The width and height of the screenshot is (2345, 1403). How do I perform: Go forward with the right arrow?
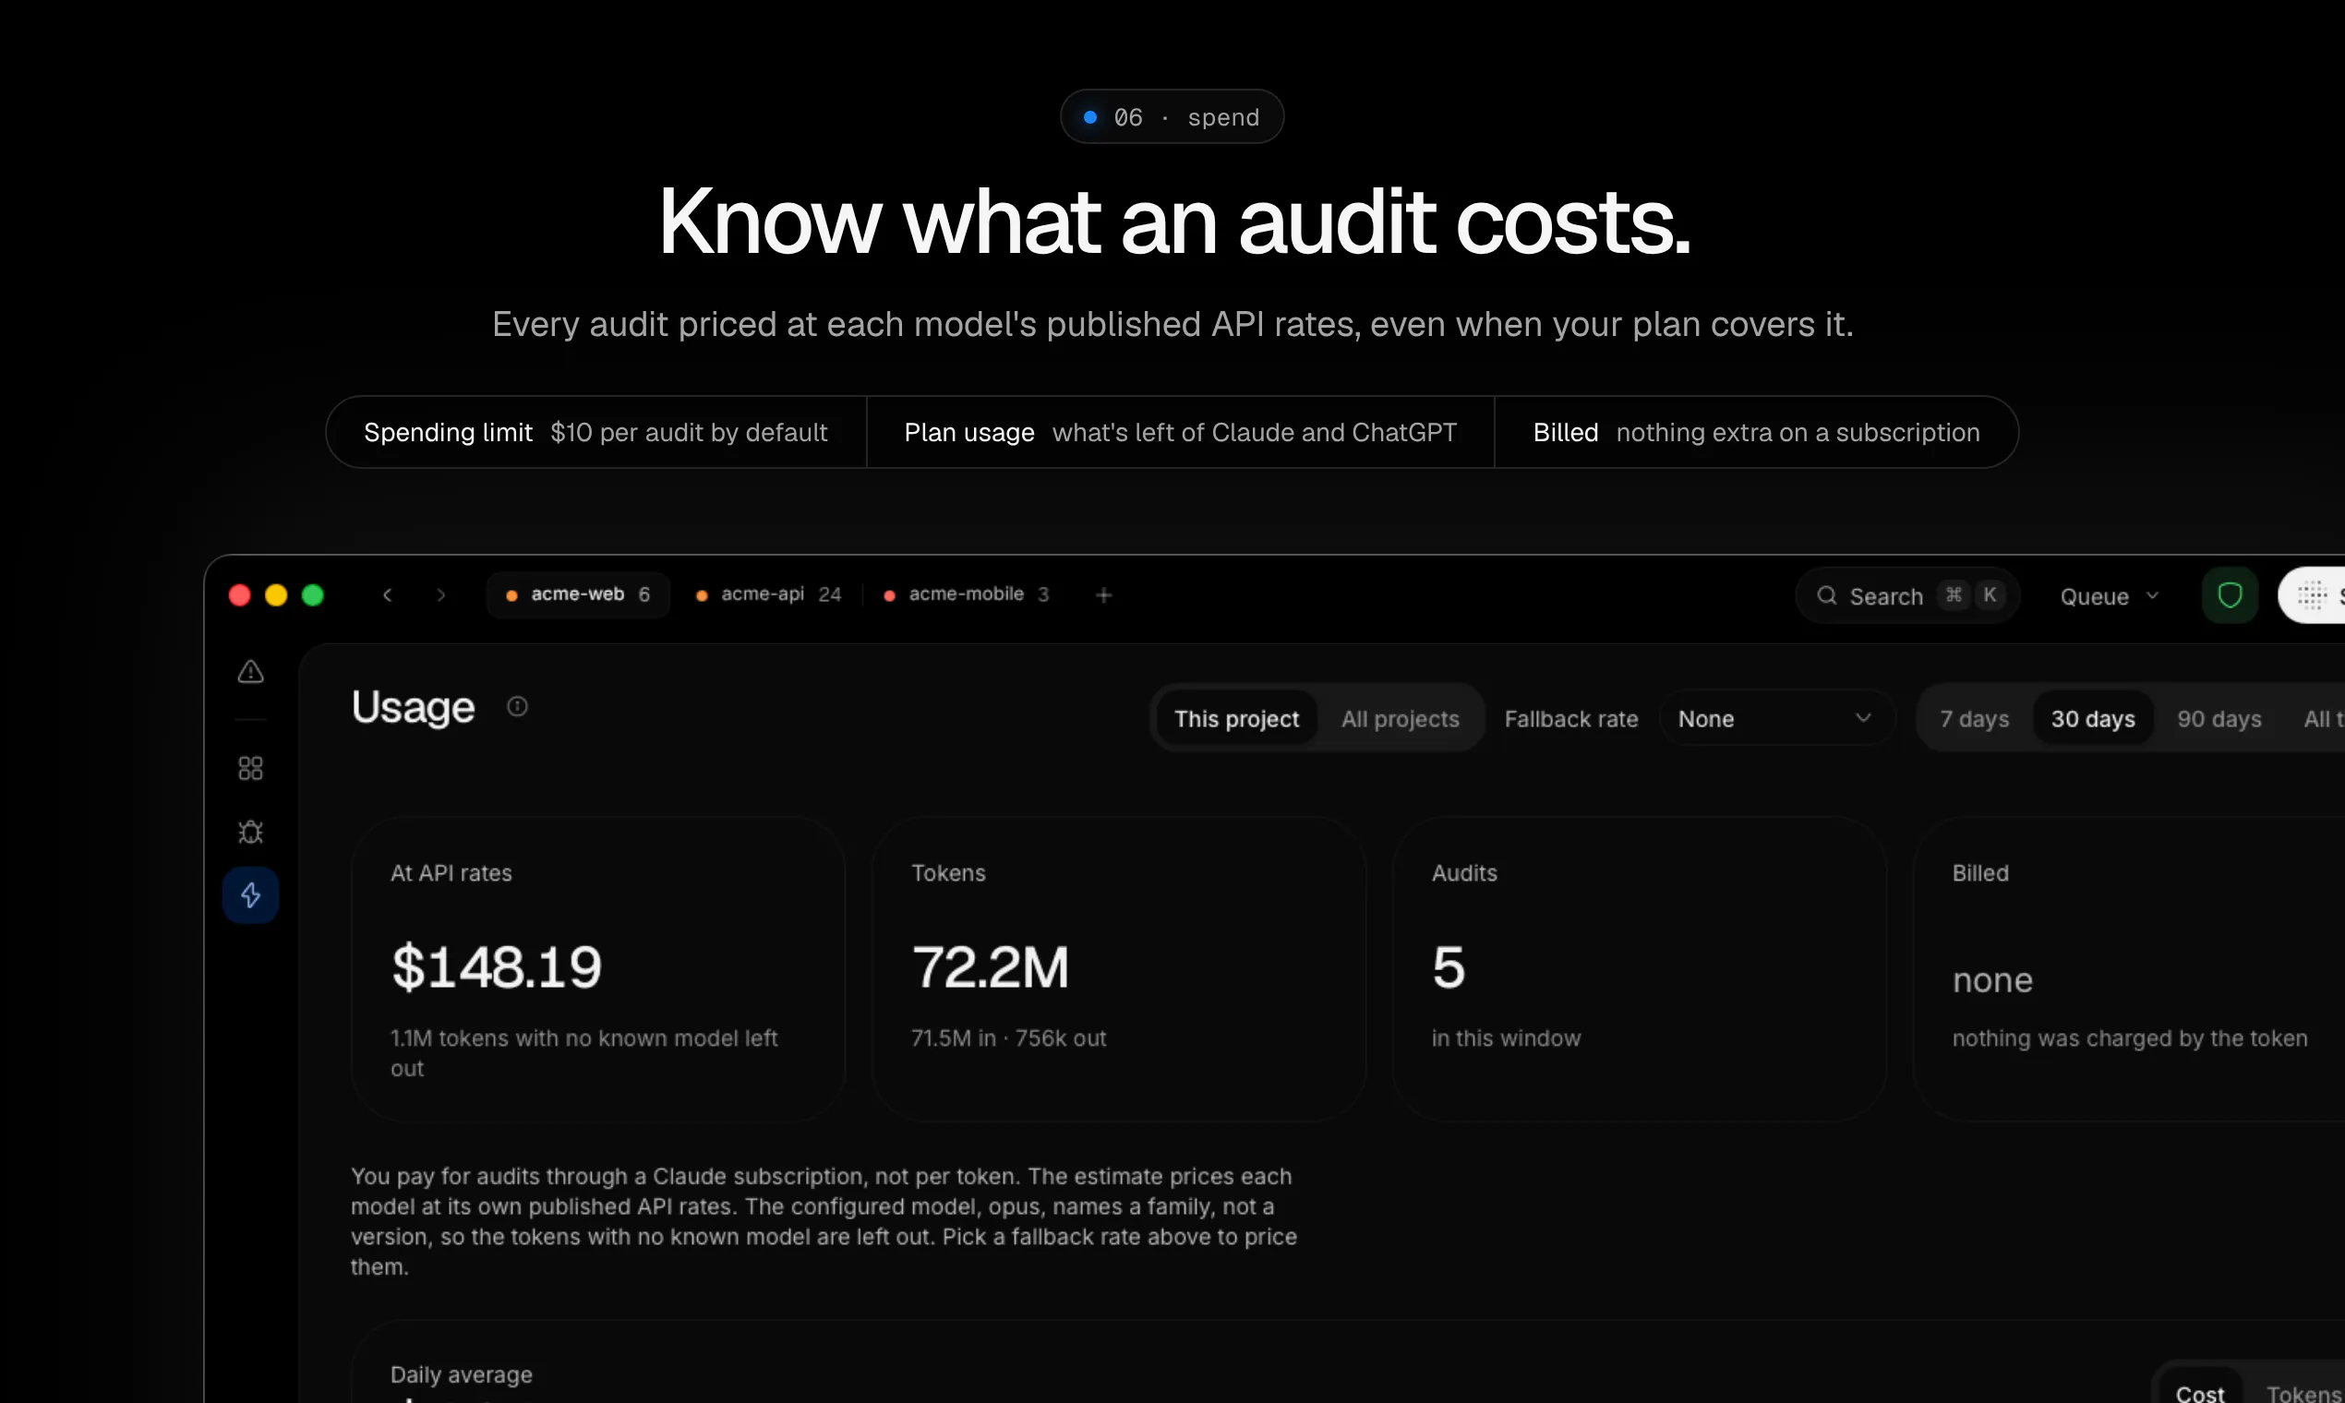[x=440, y=594]
